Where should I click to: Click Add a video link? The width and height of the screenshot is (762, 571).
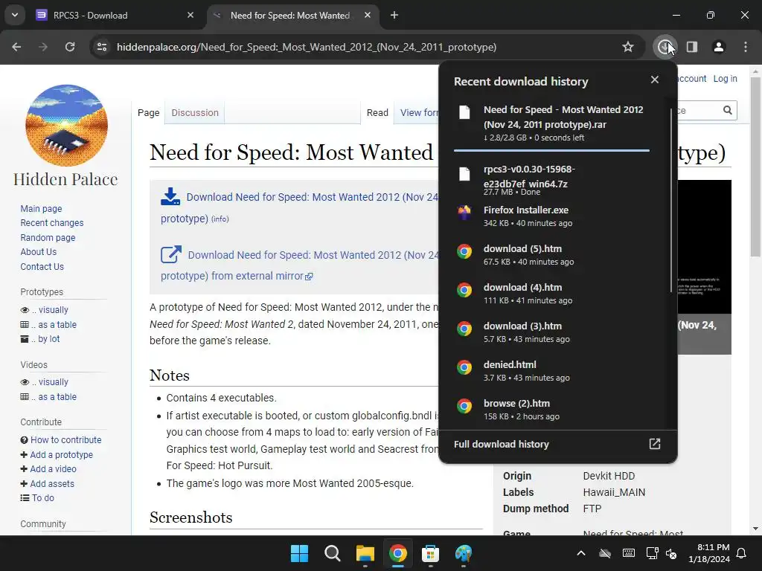point(53,469)
